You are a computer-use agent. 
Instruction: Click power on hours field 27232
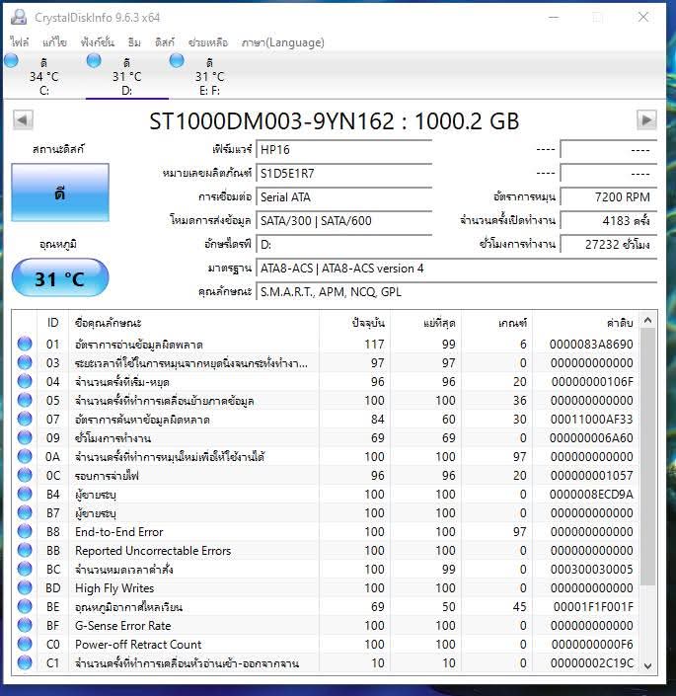tap(609, 245)
